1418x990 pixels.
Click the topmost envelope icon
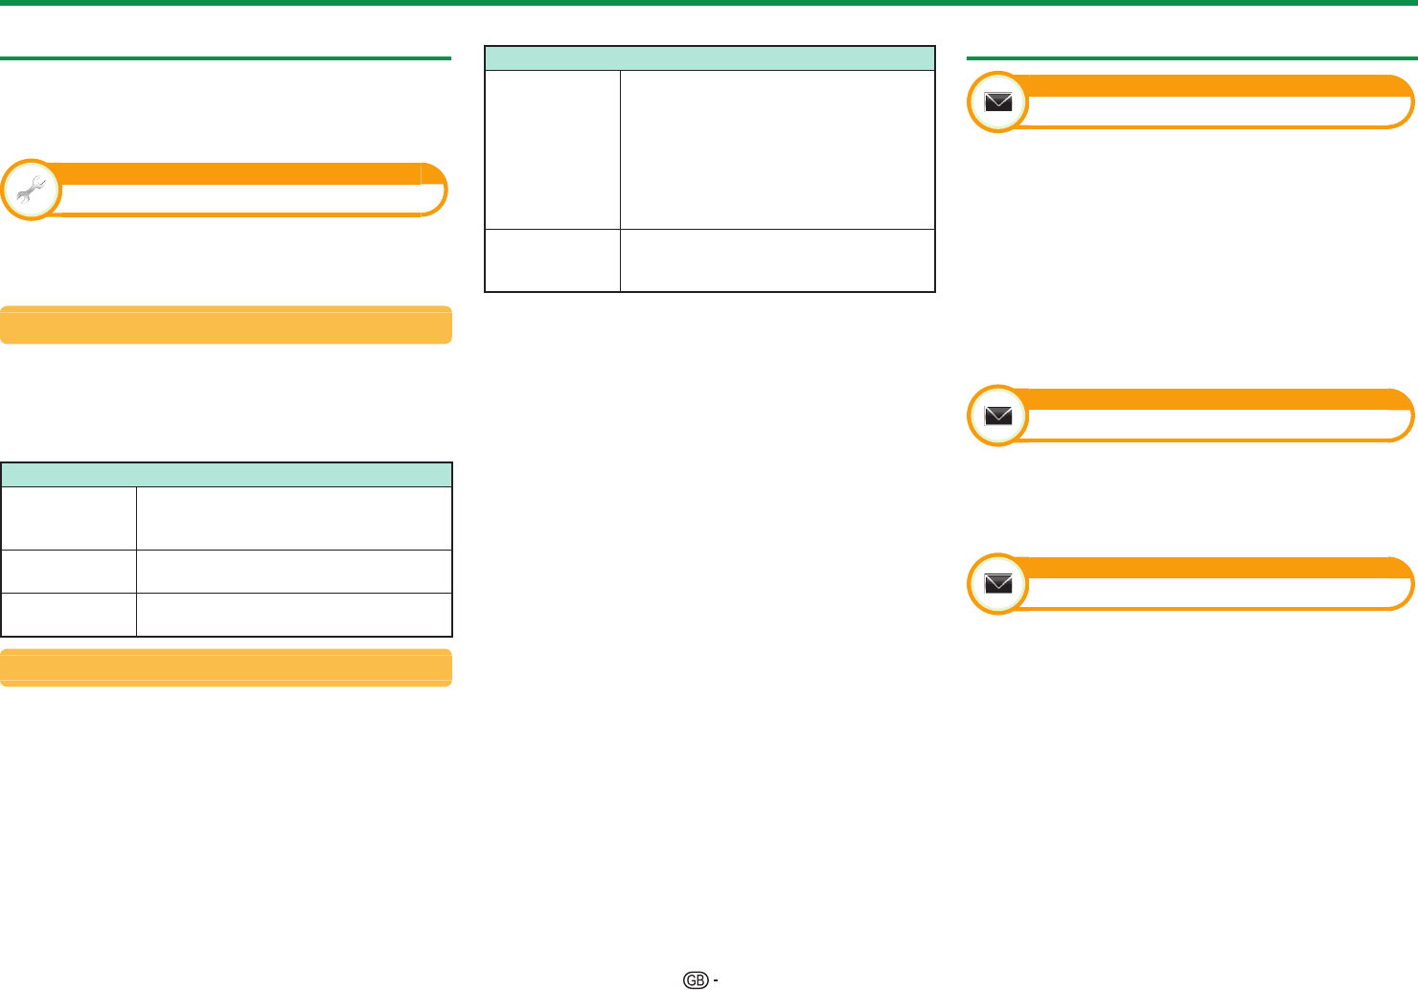coord(998,101)
